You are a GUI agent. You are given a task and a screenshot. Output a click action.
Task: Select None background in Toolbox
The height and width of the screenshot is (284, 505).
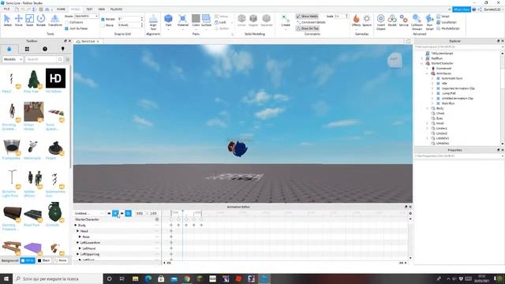(x=61, y=260)
